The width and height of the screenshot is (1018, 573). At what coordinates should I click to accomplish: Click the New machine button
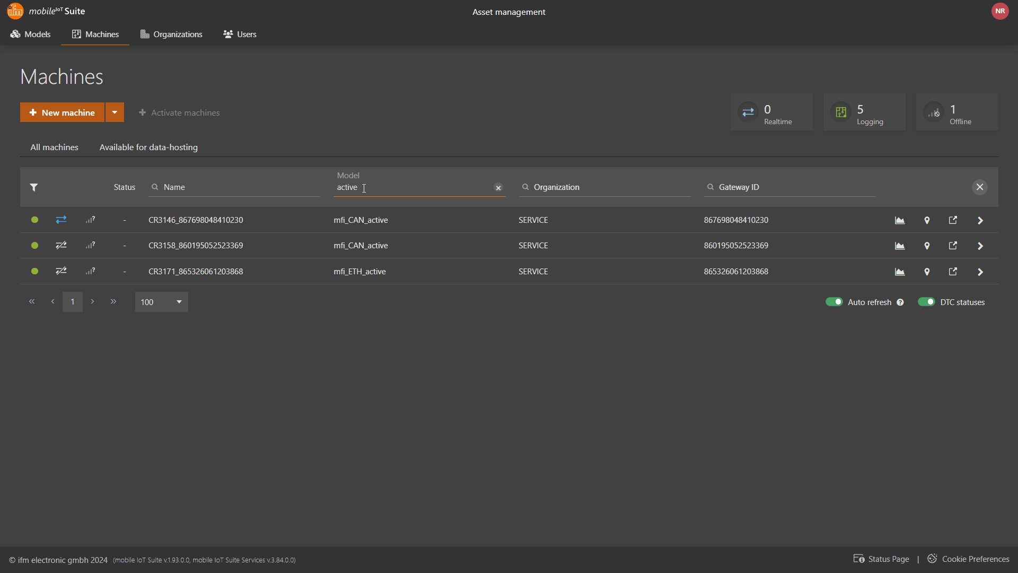tap(62, 112)
